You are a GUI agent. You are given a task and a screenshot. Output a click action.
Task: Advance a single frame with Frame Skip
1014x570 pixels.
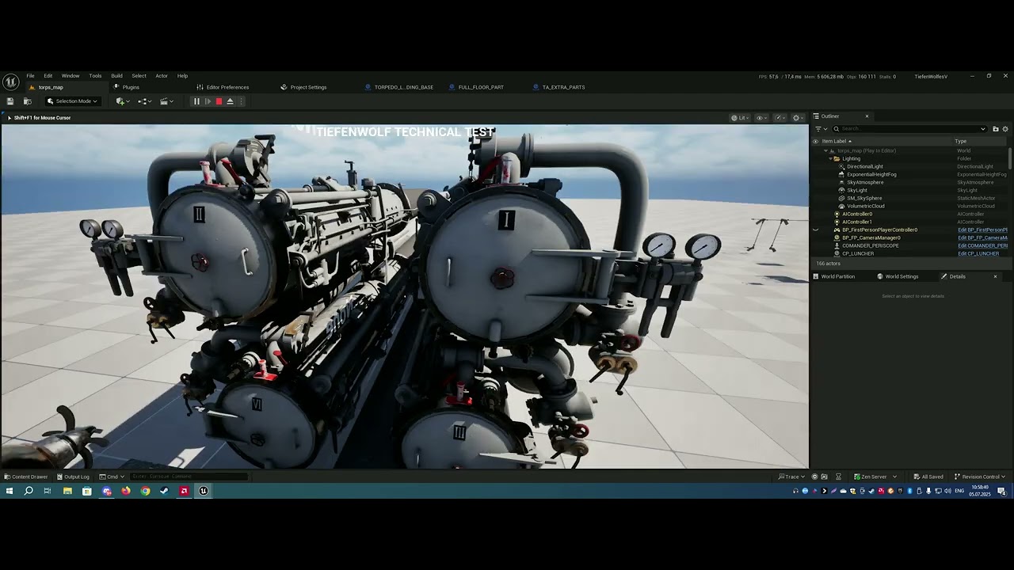click(208, 101)
